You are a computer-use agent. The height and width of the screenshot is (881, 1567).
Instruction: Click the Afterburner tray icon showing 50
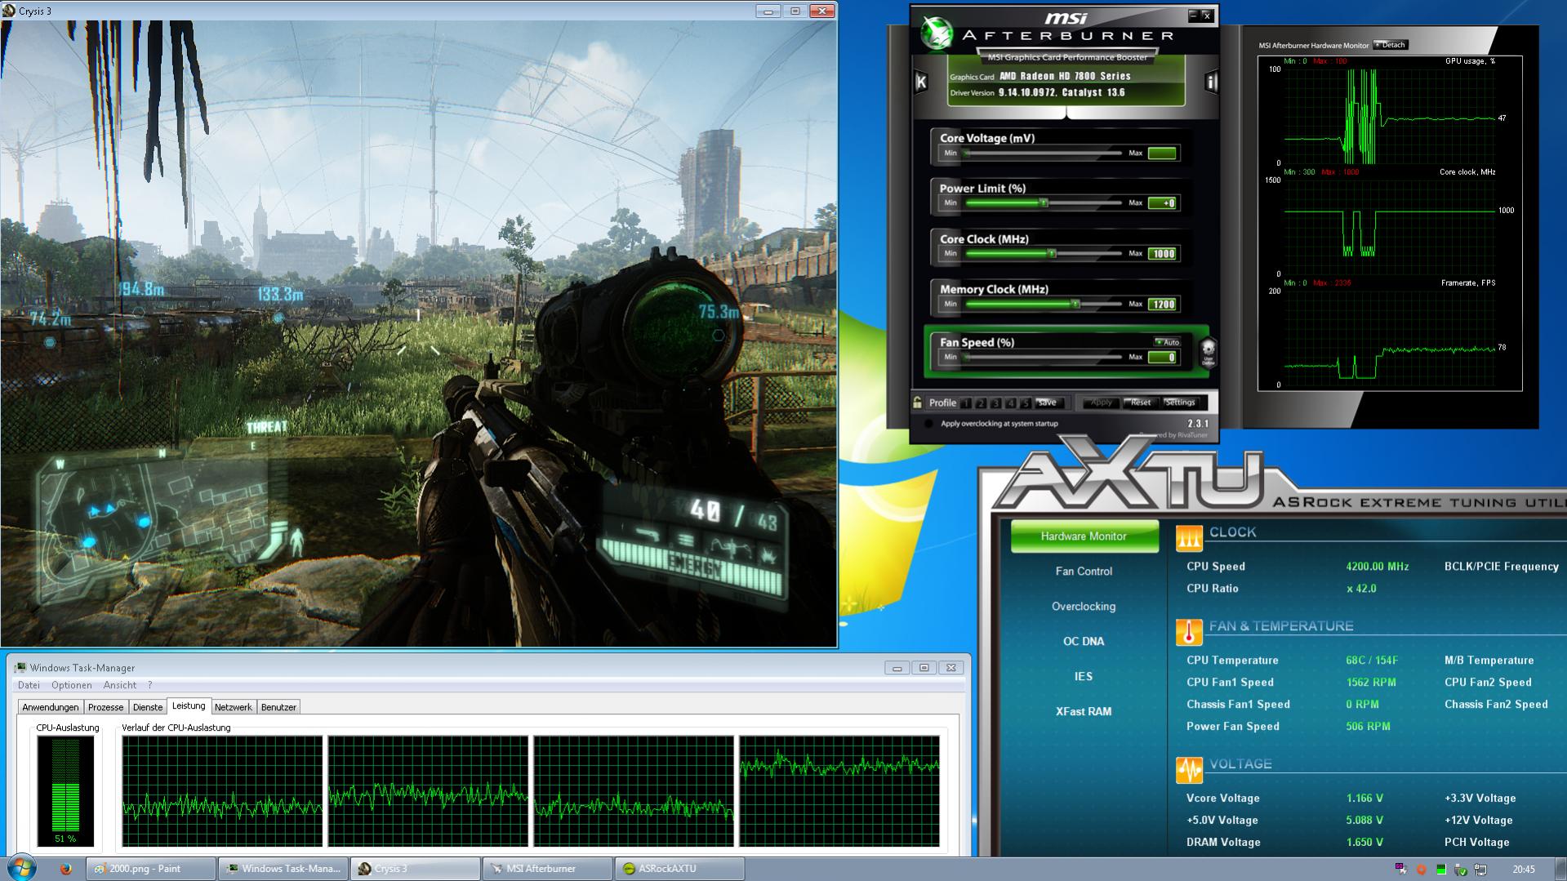click(1401, 869)
